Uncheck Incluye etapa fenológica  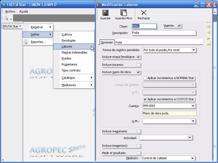tap(138, 57)
